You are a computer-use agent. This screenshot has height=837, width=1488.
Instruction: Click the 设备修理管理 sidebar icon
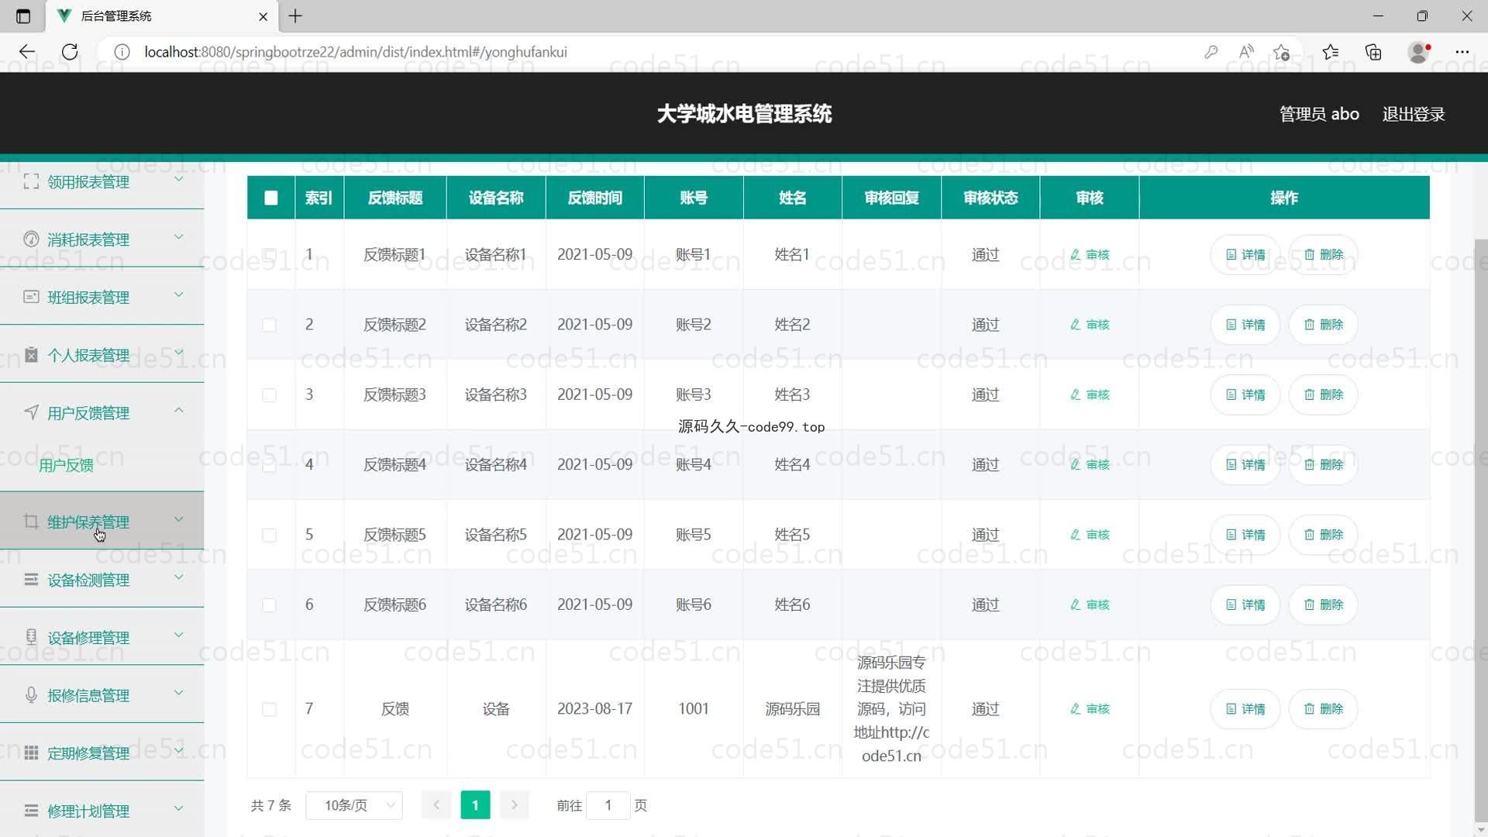coord(31,637)
